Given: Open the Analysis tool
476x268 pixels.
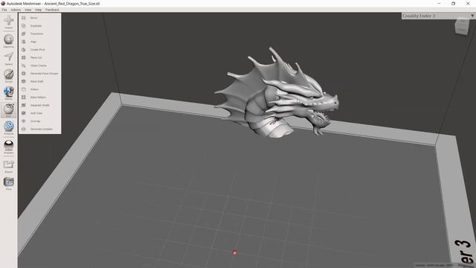Looking at the screenshot, I should (8, 127).
